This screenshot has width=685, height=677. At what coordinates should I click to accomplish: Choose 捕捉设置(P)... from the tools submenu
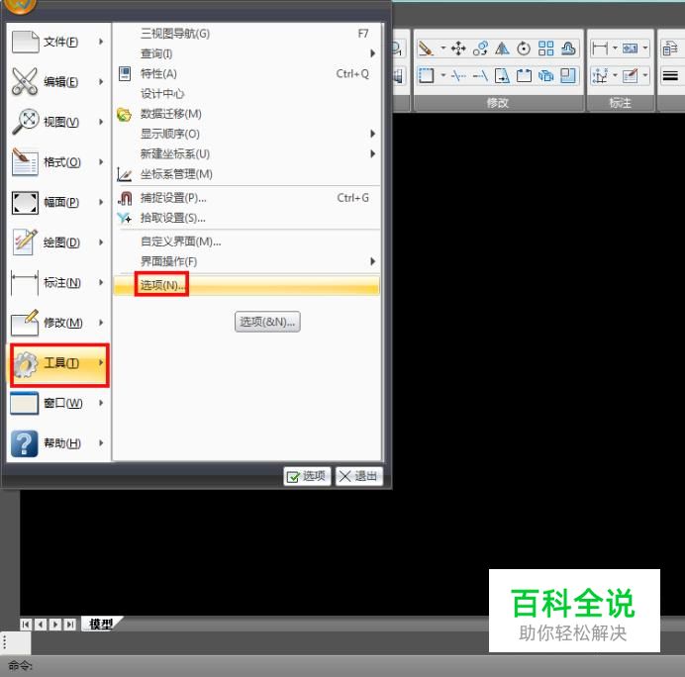point(246,198)
